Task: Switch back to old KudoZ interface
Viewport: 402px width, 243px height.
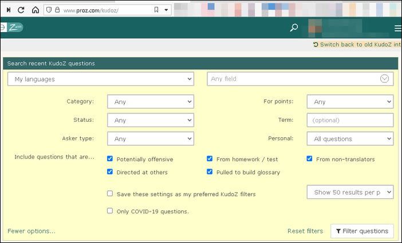Action: (357, 44)
